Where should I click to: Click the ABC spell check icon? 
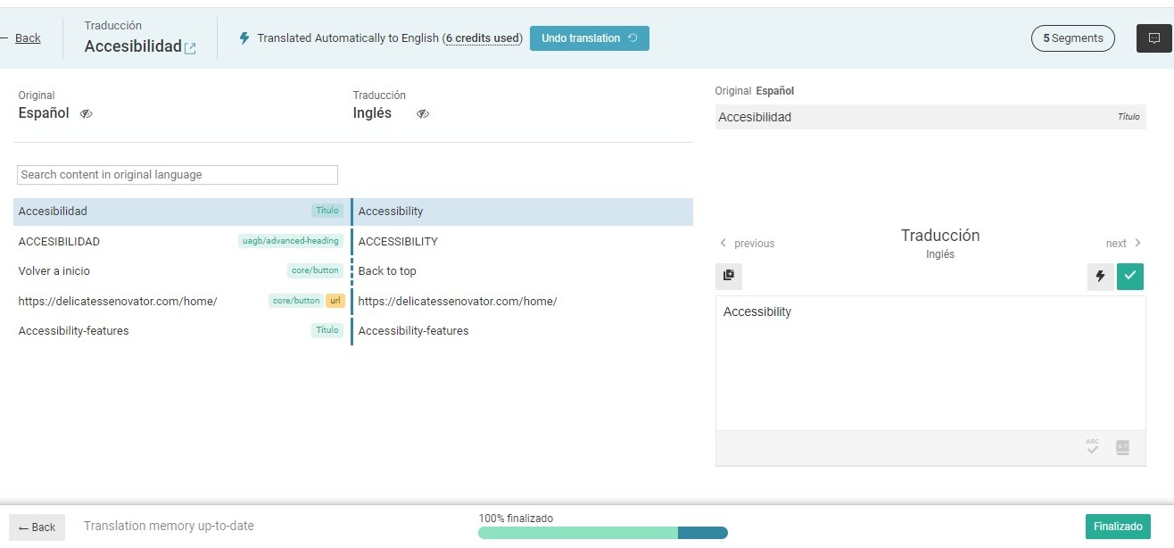[x=1093, y=447]
